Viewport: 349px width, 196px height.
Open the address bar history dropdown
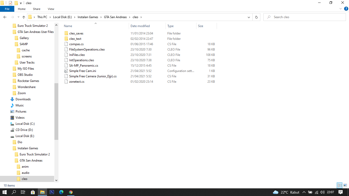click(249, 17)
